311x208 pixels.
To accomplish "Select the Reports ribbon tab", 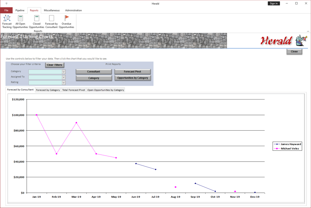I will [34, 10].
